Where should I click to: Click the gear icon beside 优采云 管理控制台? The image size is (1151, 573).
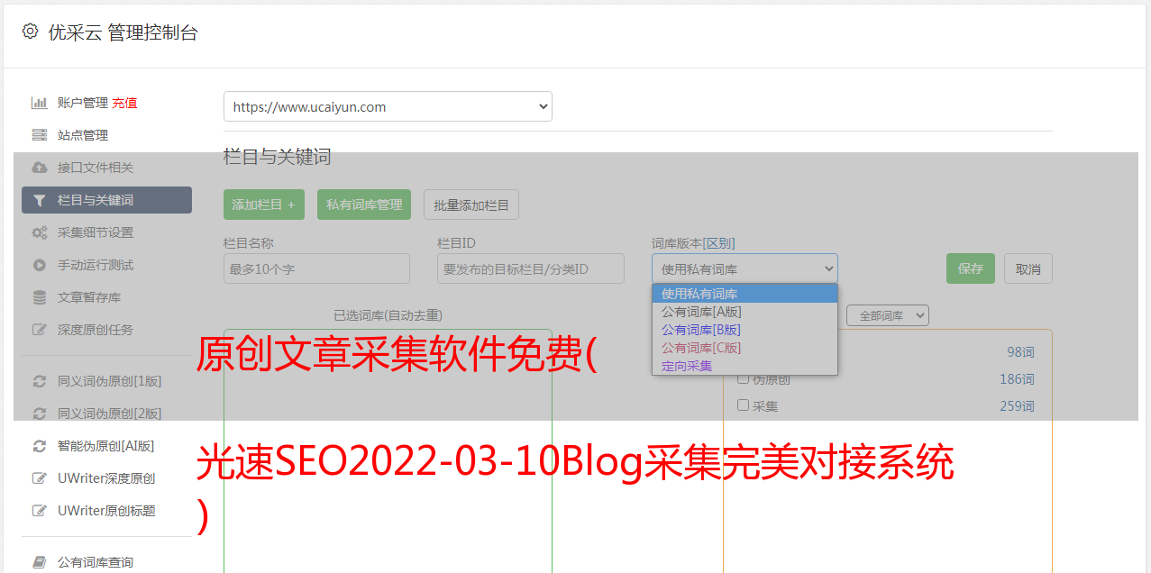click(30, 32)
